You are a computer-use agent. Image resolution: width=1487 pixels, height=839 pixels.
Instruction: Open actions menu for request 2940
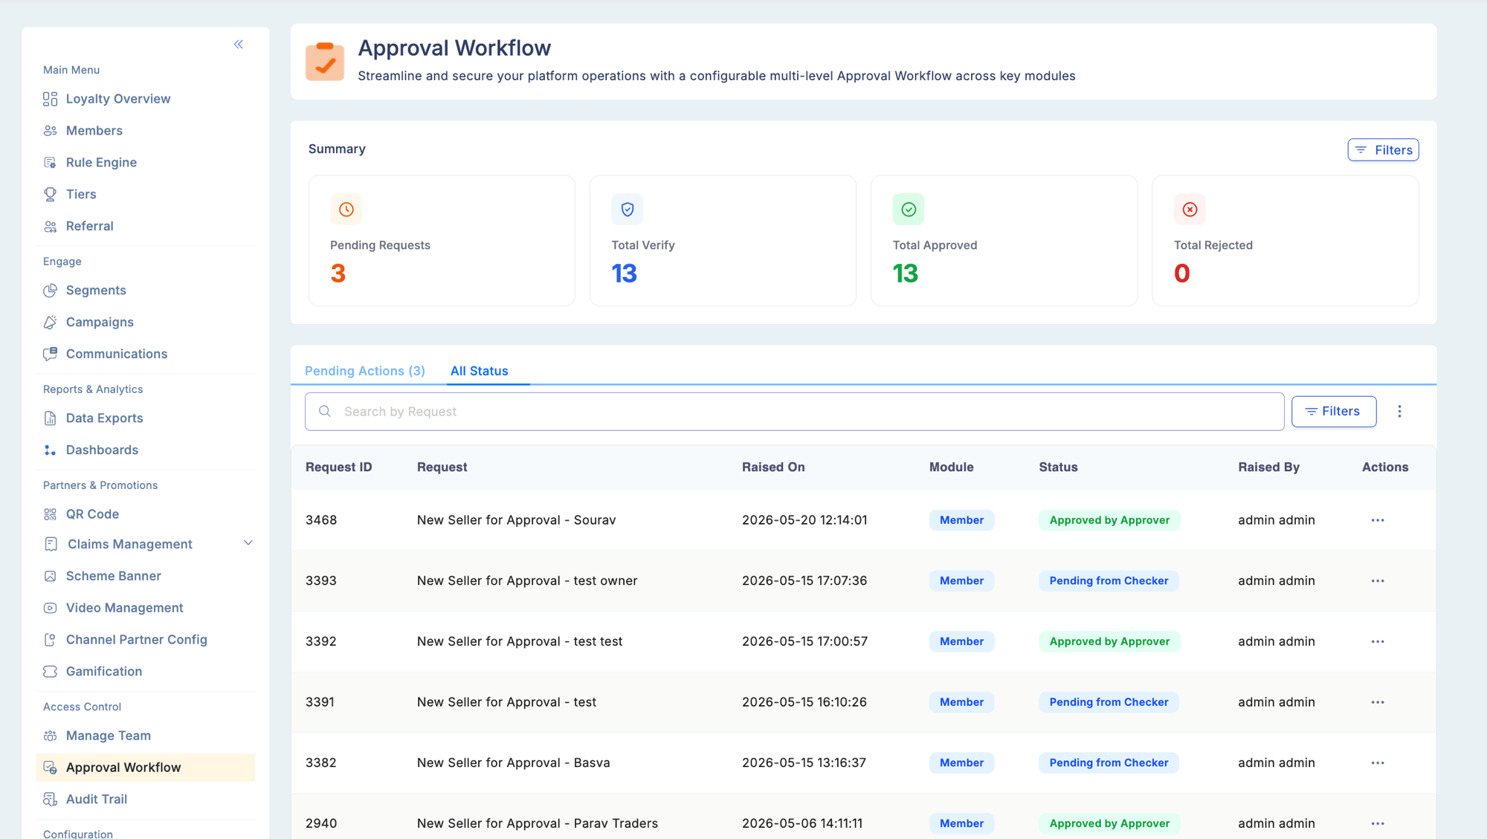1378,823
